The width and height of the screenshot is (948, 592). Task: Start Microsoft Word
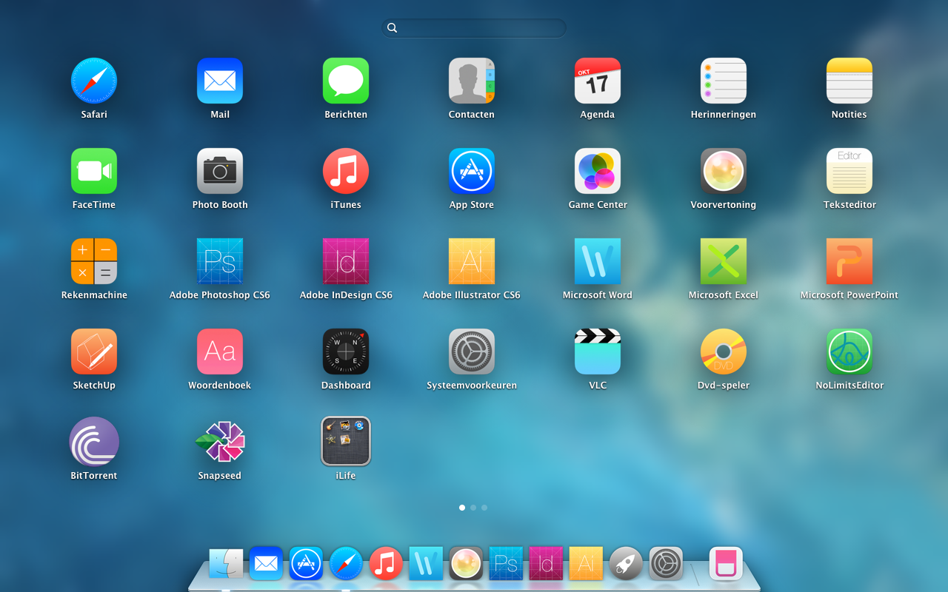coord(597,261)
